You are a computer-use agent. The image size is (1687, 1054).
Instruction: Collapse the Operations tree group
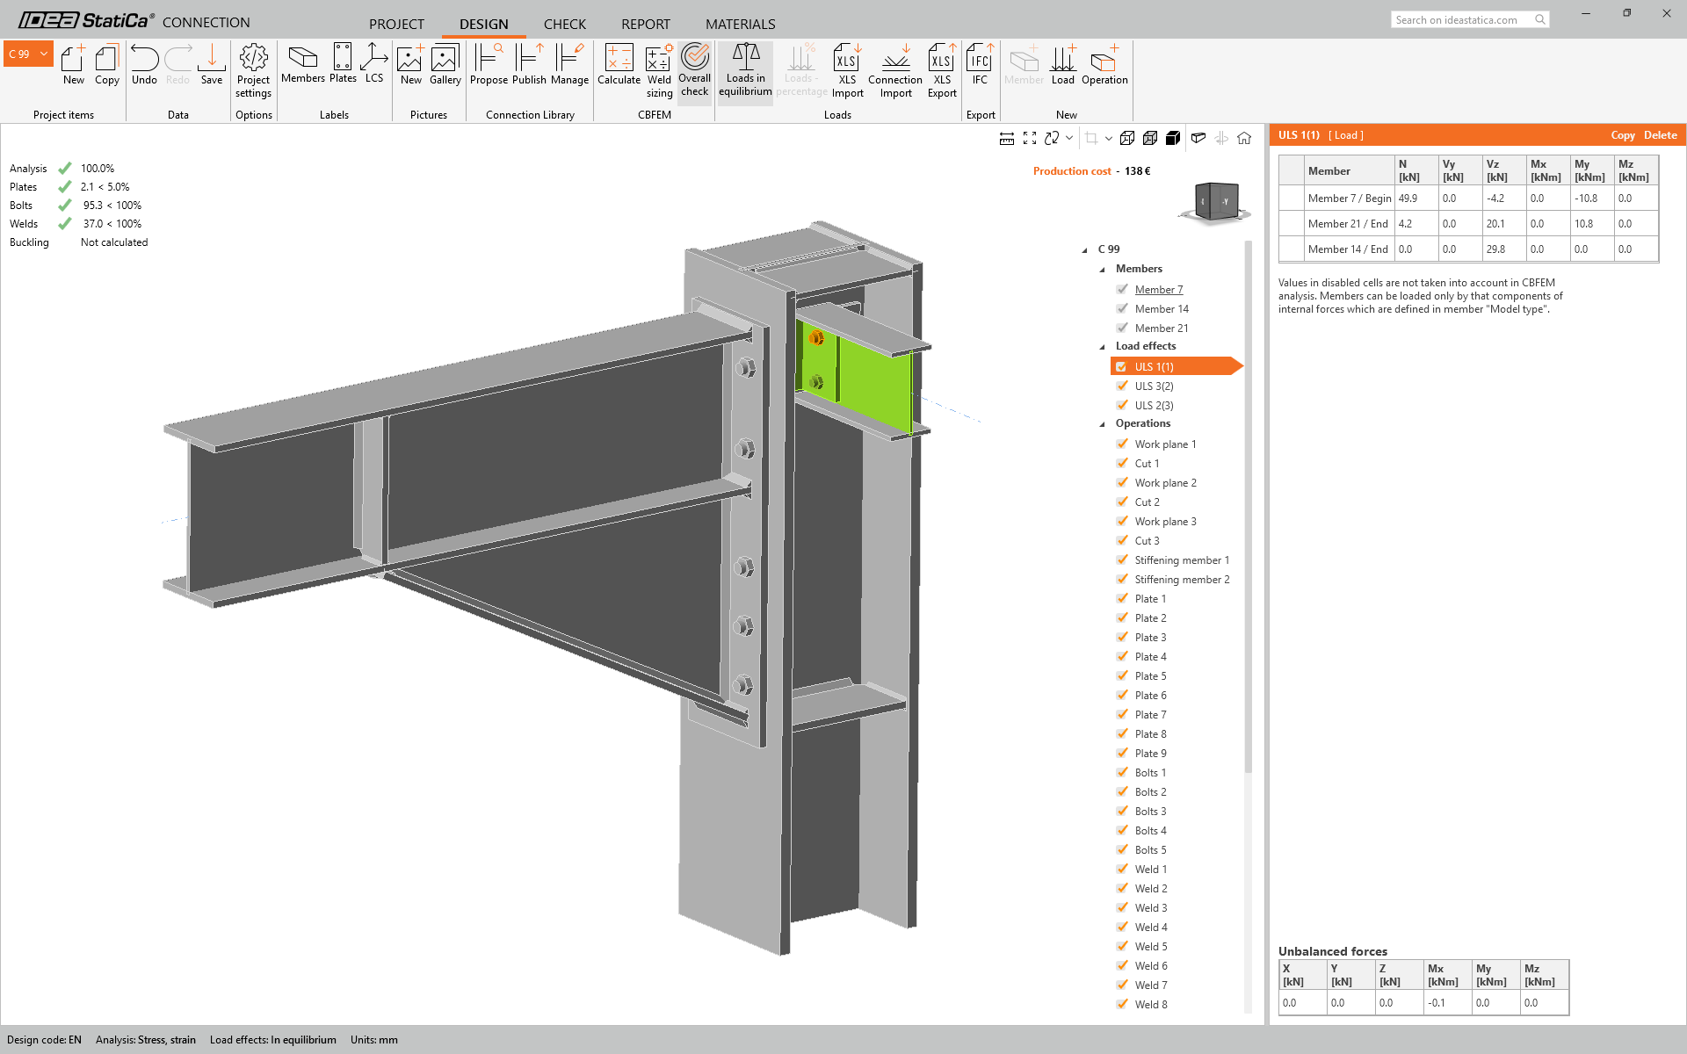coord(1103,424)
